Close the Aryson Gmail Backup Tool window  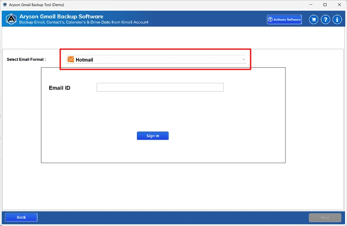pyautogui.click(x=339, y=4)
